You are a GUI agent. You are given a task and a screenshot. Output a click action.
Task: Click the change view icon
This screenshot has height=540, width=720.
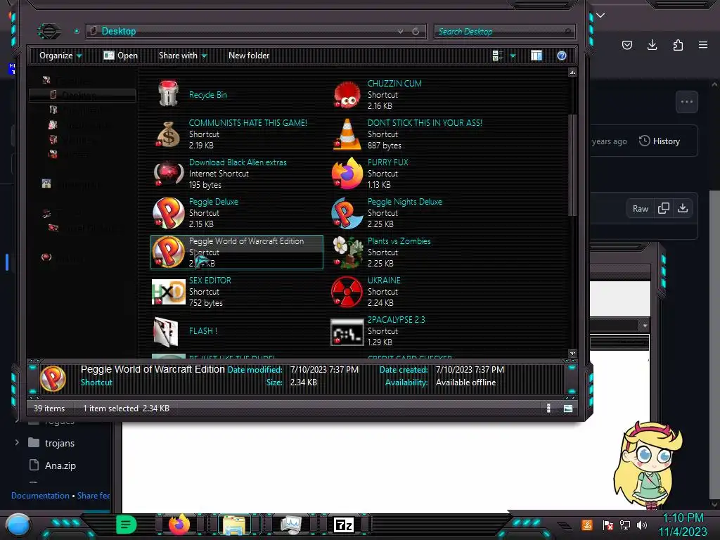[497, 56]
